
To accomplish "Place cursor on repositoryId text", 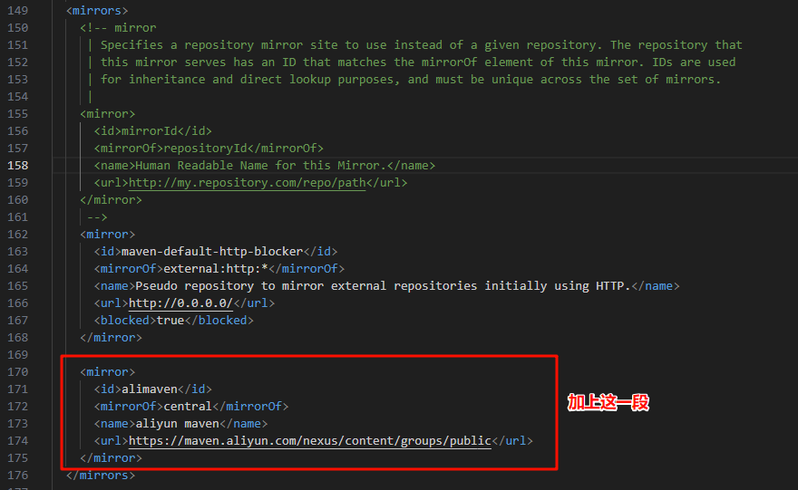I will (205, 149).
